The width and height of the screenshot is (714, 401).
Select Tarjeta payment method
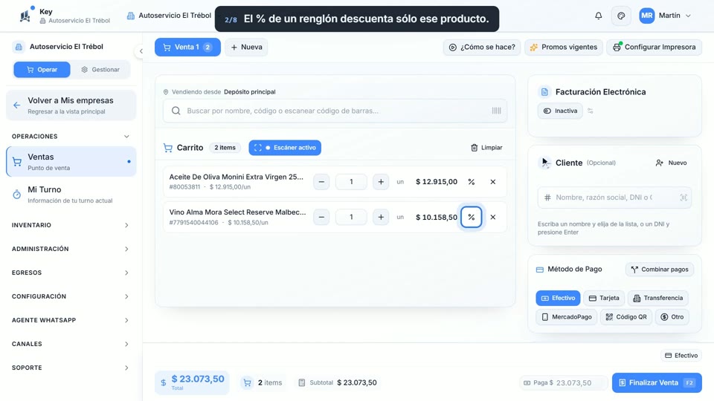tap(604, 299)
